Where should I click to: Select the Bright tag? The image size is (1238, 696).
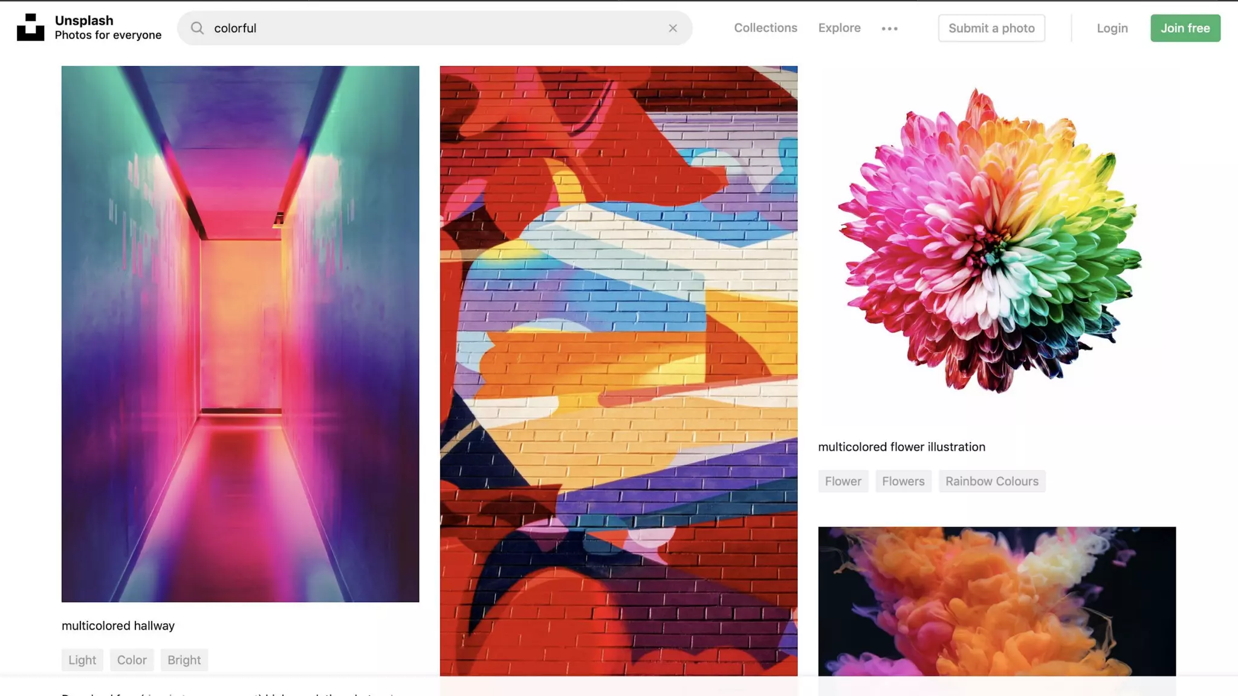coord(184,660)
